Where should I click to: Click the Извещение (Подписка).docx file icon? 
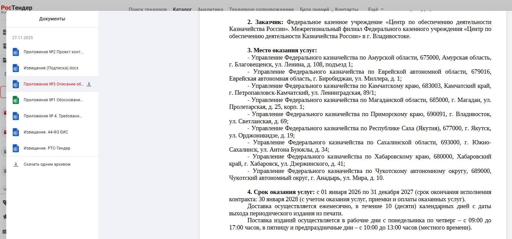point(16,68)
